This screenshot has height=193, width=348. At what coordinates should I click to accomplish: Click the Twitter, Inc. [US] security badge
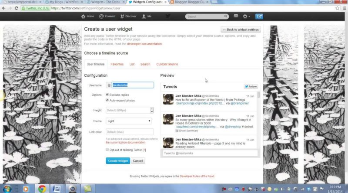coord(36,8)
